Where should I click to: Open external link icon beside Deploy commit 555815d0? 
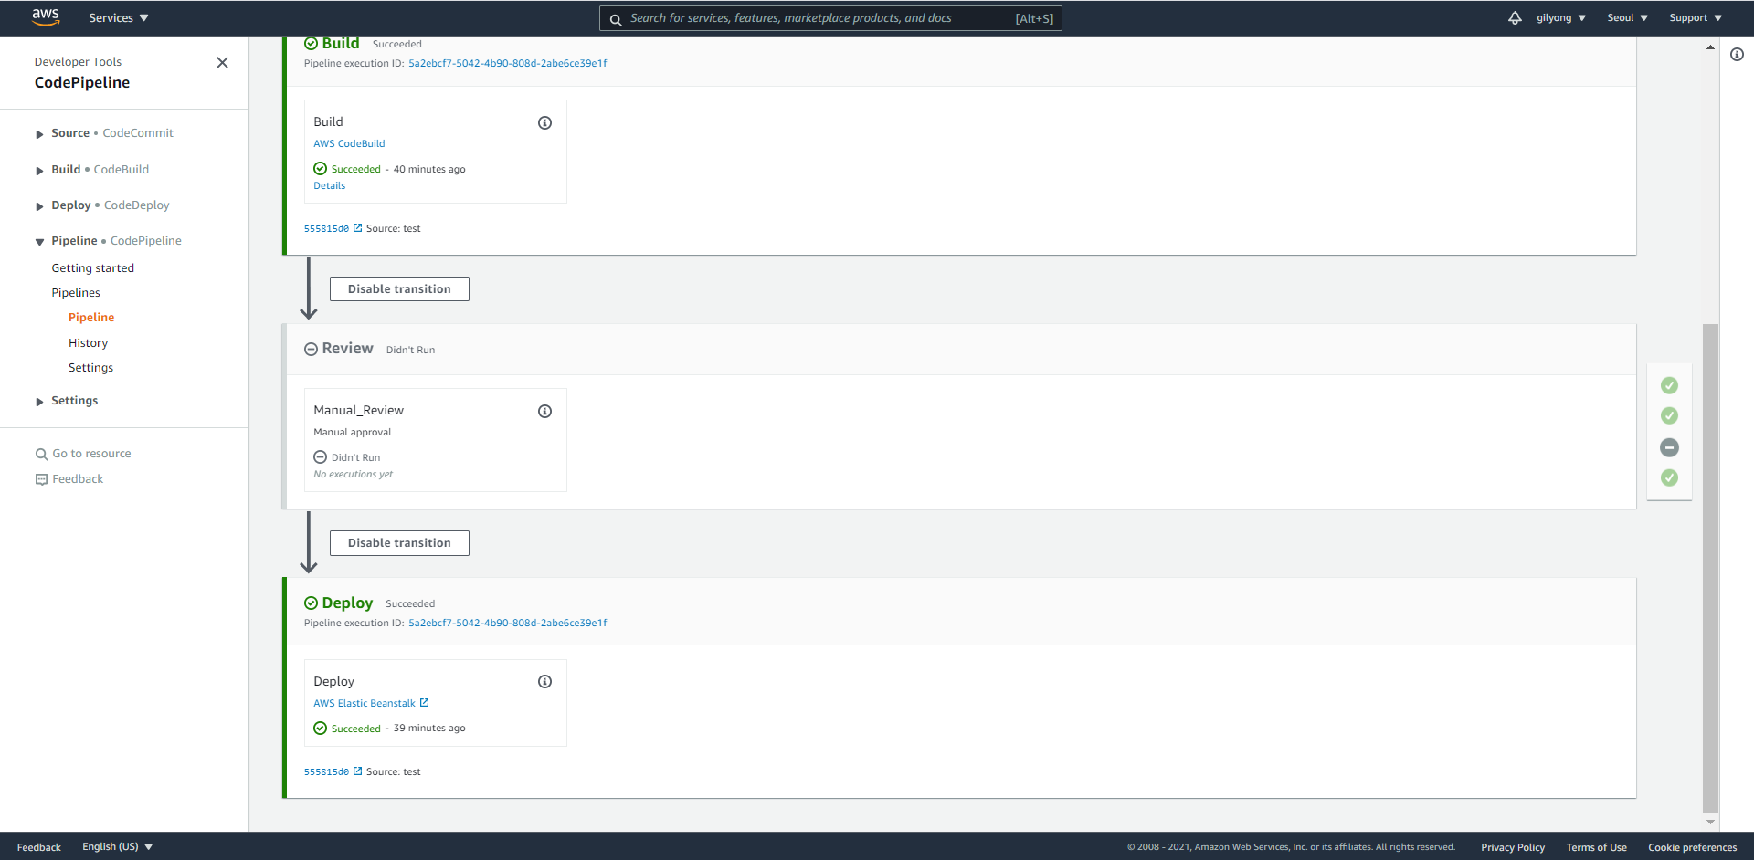(357, 771)
